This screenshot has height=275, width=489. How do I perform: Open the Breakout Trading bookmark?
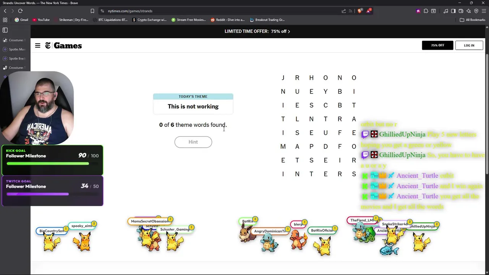tap(267, 20)
